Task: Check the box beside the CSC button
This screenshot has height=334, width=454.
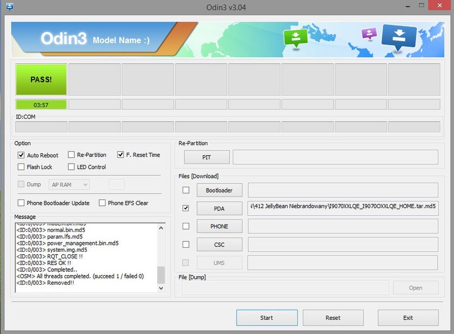Action: pyautogui.click(x=186, y=245)
